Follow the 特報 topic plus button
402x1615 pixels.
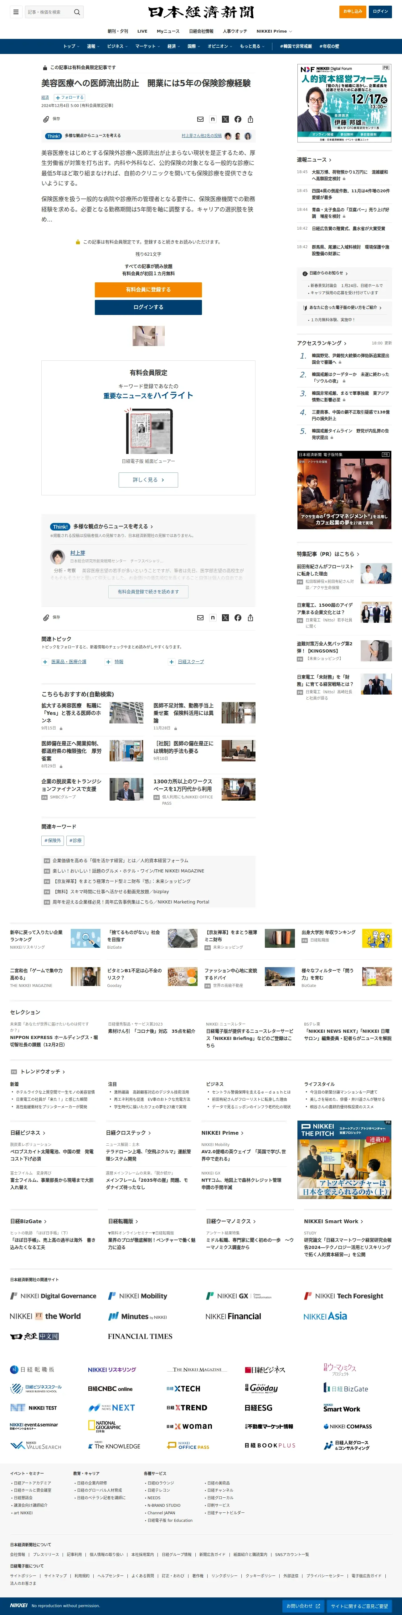pos(108,661)
